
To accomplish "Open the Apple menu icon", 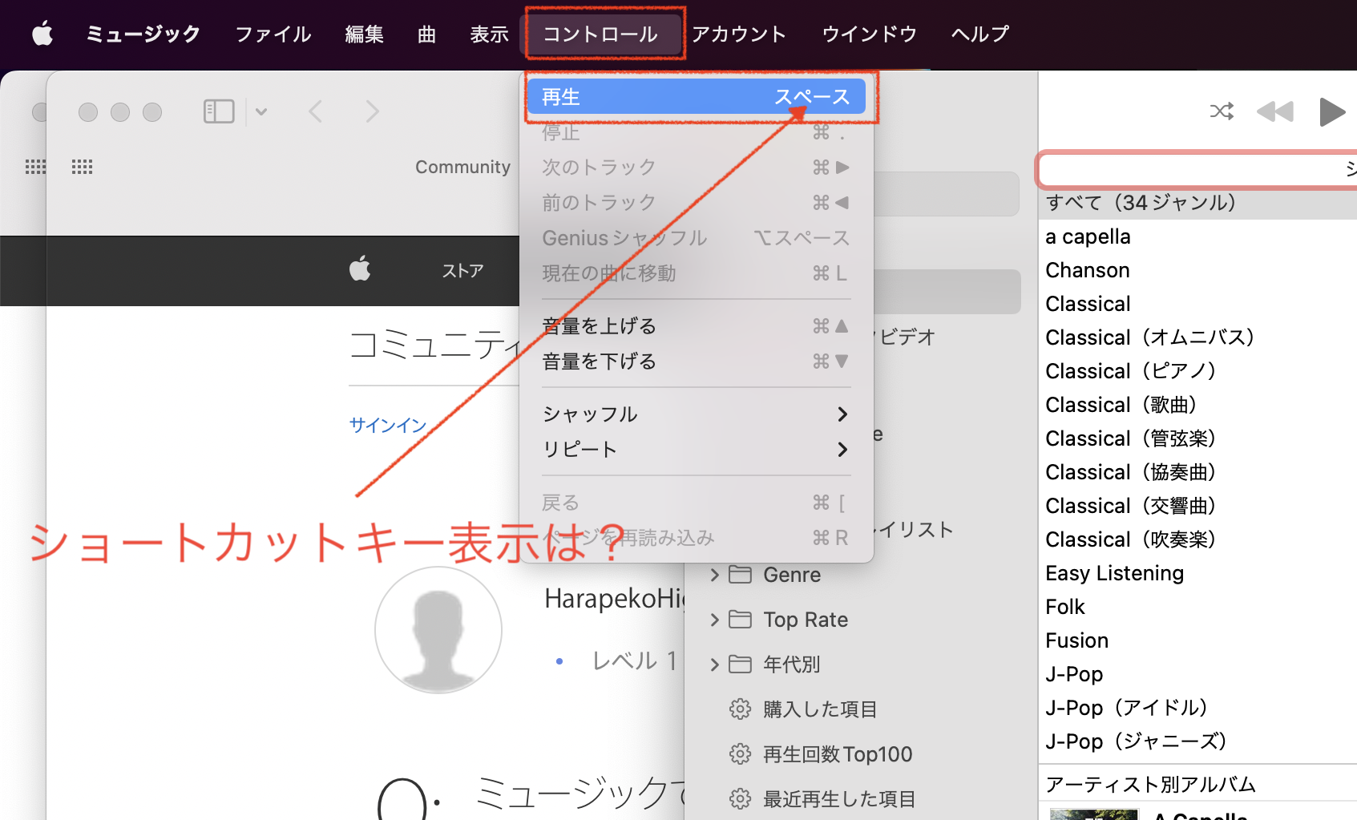I will click(42, 34).
